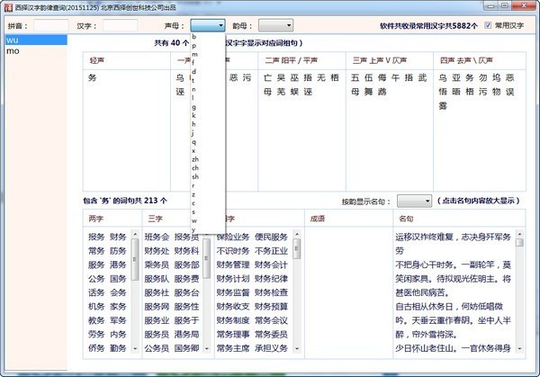The image size is (540, 377).
Task: Maximize the application window
Action: (505, 5)
